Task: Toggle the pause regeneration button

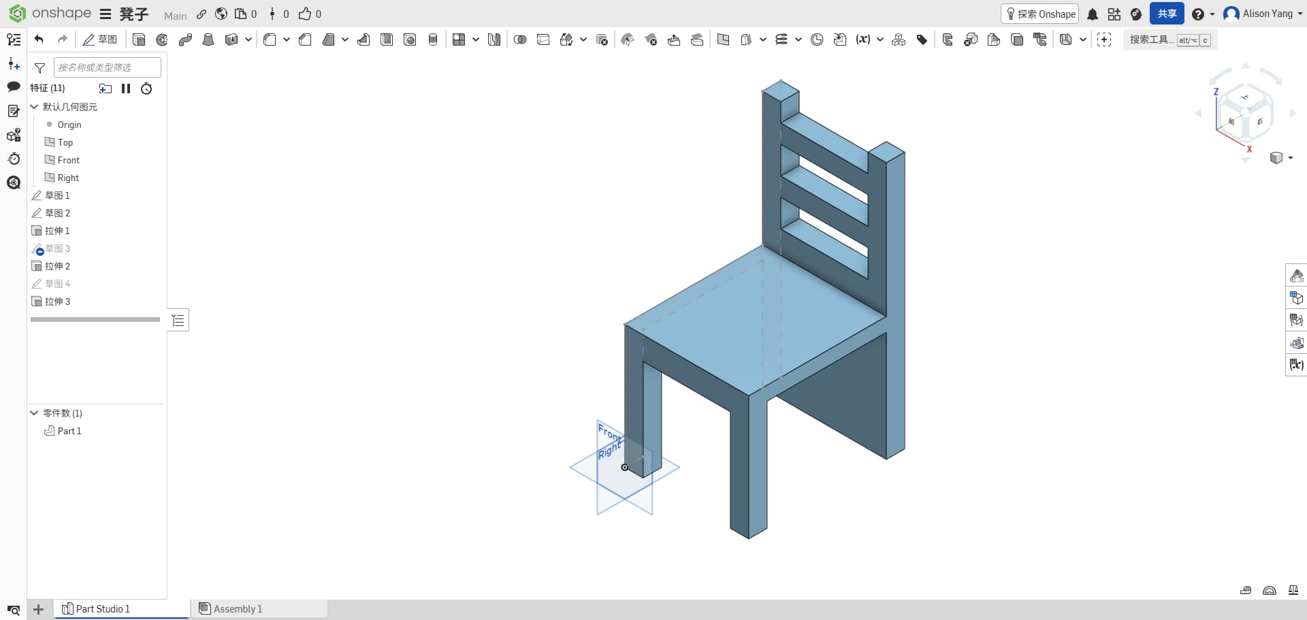Action: [126, 88]
